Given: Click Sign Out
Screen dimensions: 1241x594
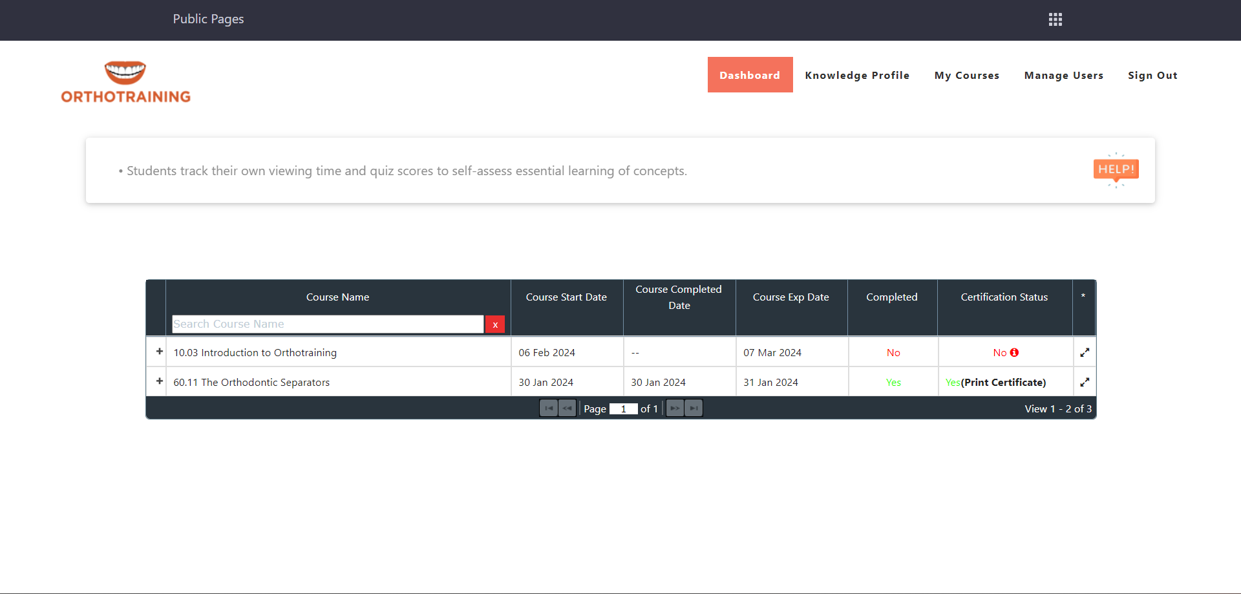Looking at the screenshot, I should point(1152,75).
